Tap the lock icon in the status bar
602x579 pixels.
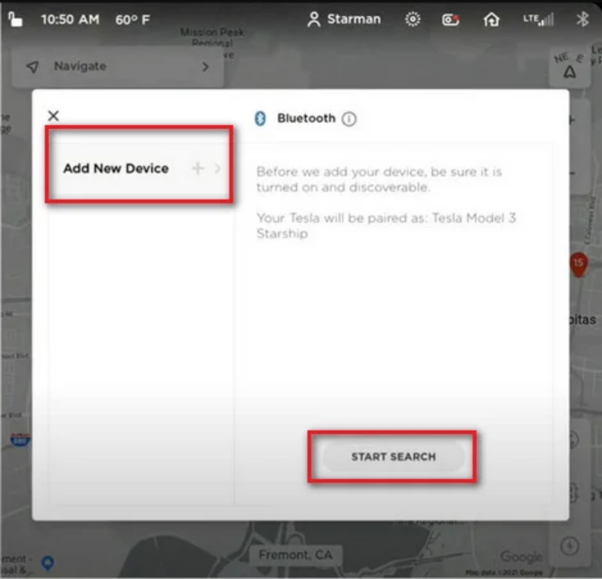point(15,19)
